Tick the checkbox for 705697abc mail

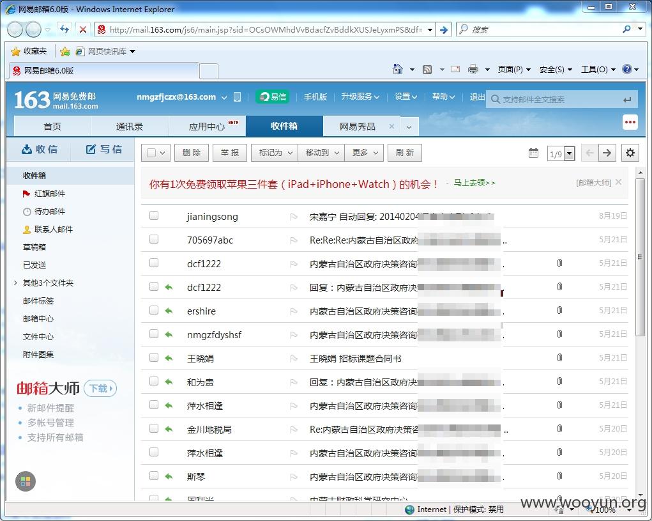point(154,239)
